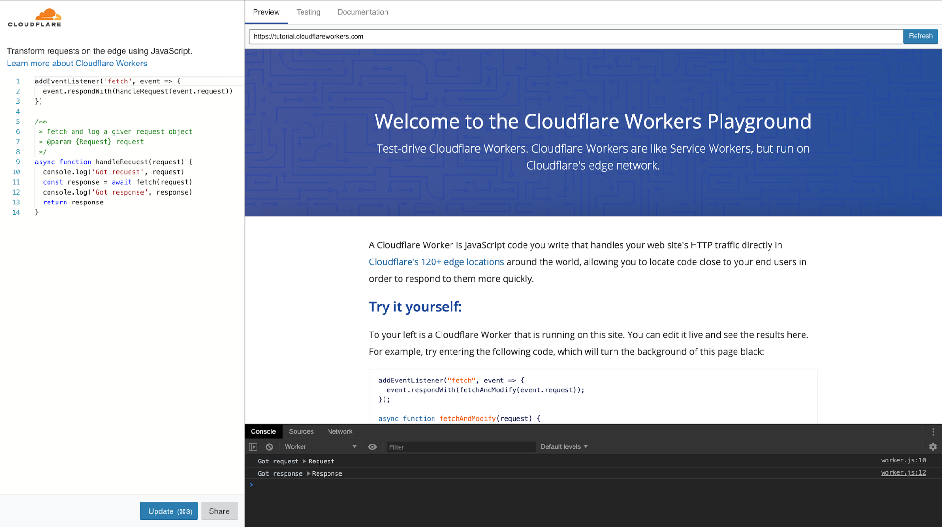
Task: Open worker.js:12 source link
Action: pos(903,473)
